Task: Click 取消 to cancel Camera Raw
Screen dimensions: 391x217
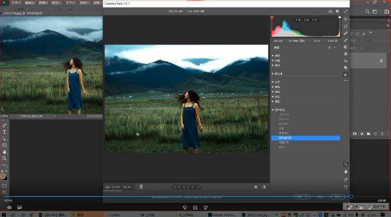Action: tap(320, 197)
